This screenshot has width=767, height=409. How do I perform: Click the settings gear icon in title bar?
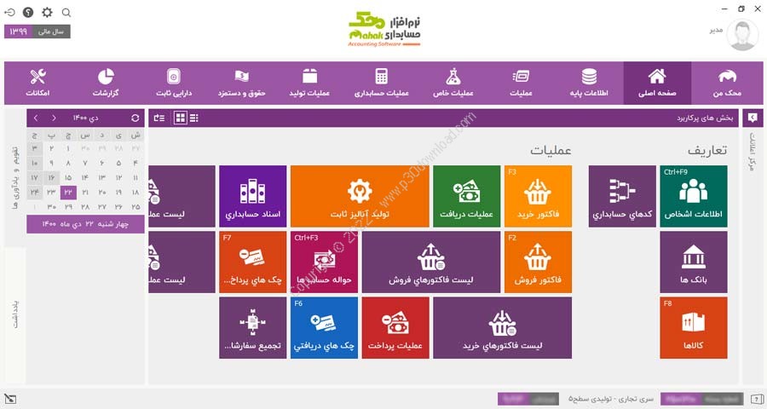pyautogui.click(x=47, y=13)
